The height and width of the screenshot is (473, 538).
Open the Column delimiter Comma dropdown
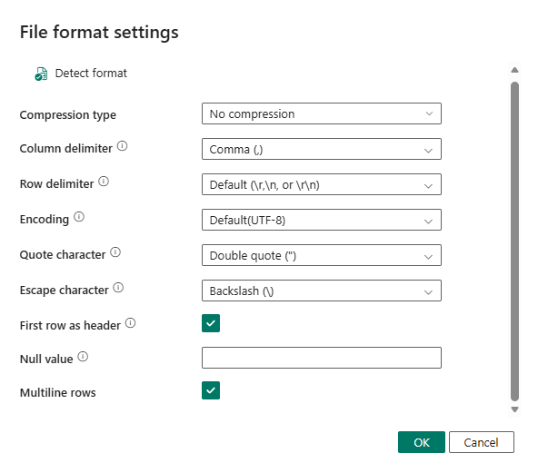pyautogui.click(x=322, y=149)
